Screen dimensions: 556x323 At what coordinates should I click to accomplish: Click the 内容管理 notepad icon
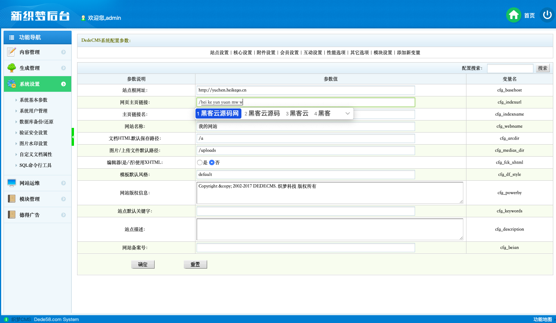click(12, 52)
